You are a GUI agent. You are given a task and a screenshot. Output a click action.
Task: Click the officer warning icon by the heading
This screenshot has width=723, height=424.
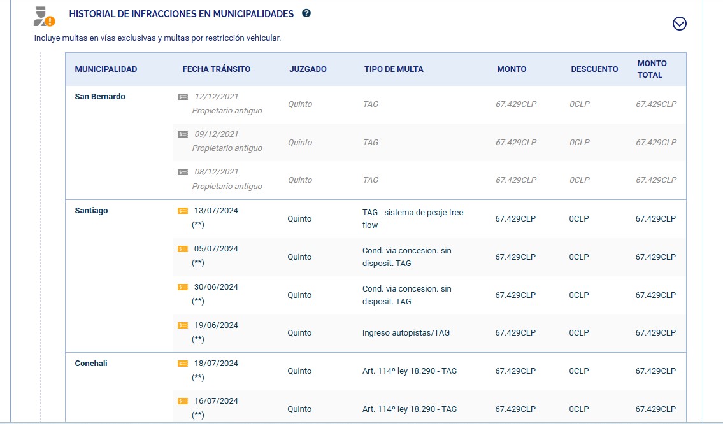click(x=44, y=17)
